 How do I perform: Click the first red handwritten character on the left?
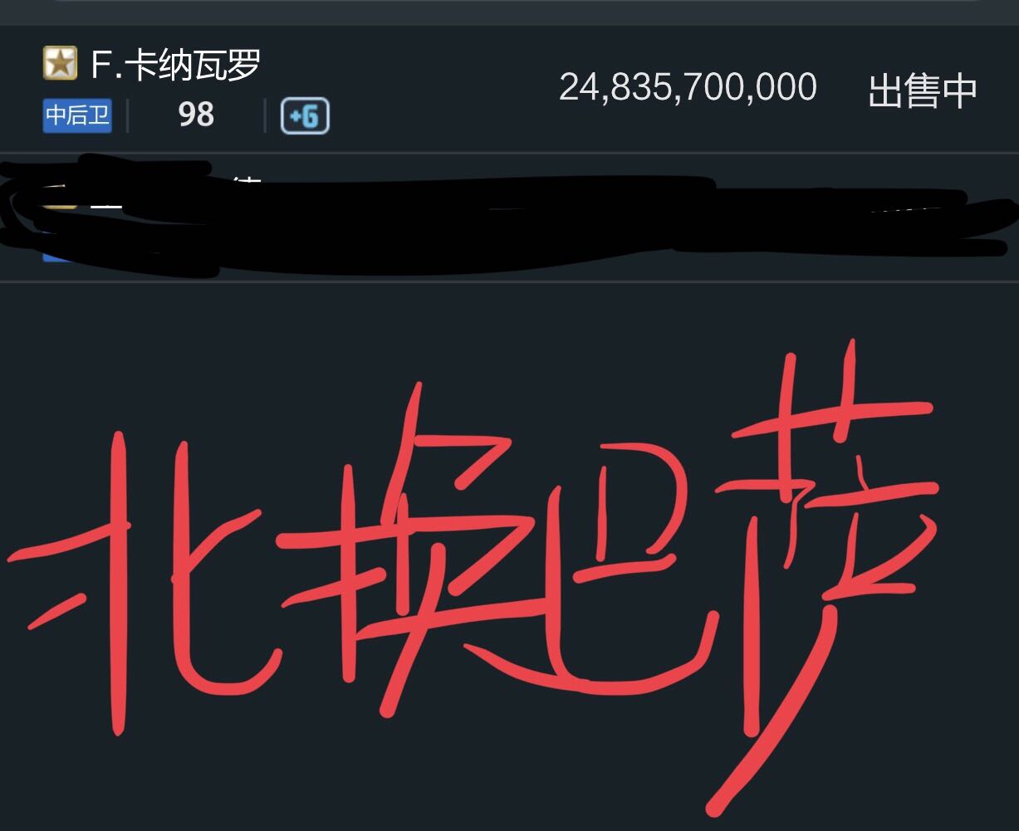tap(148, 581)
